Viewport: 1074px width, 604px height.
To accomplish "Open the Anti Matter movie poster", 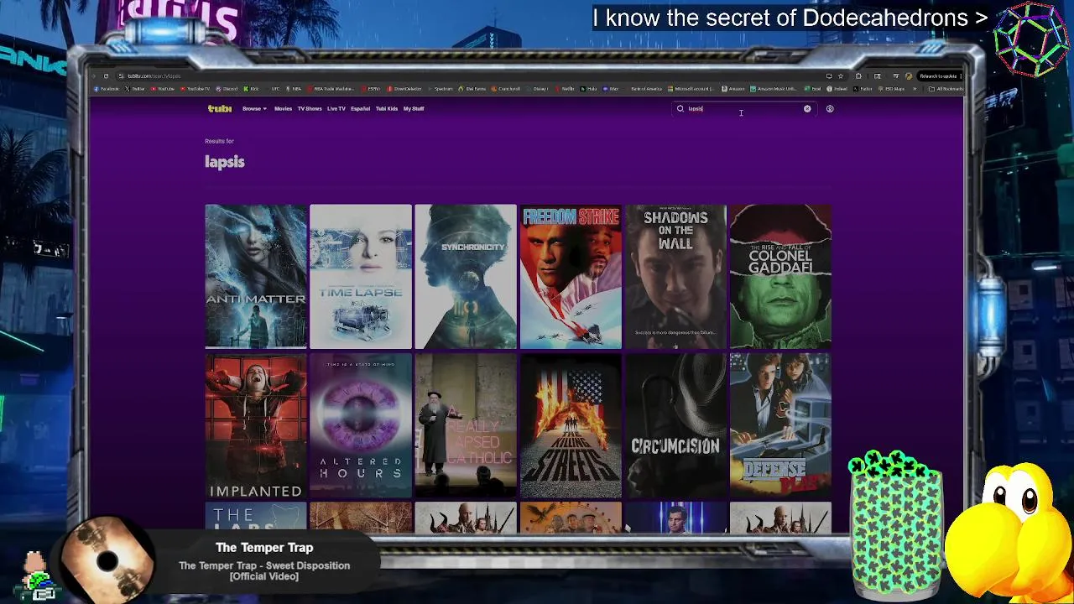I will click(256, 276).
